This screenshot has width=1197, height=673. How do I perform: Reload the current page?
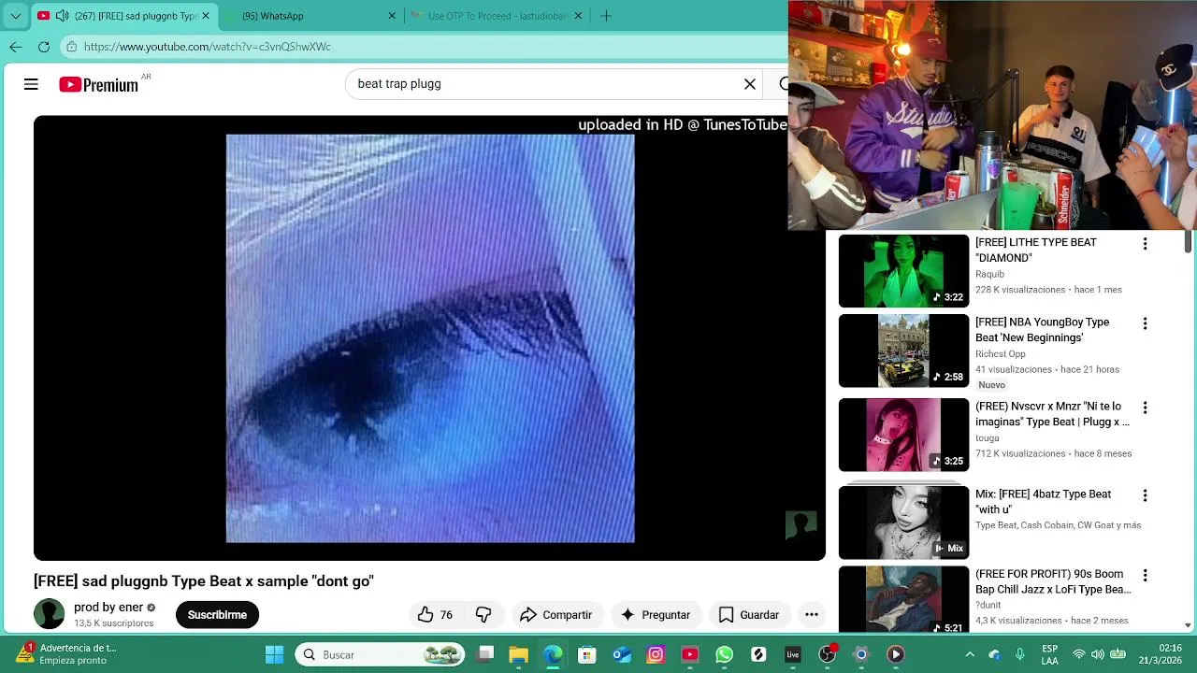pos(44,47)
